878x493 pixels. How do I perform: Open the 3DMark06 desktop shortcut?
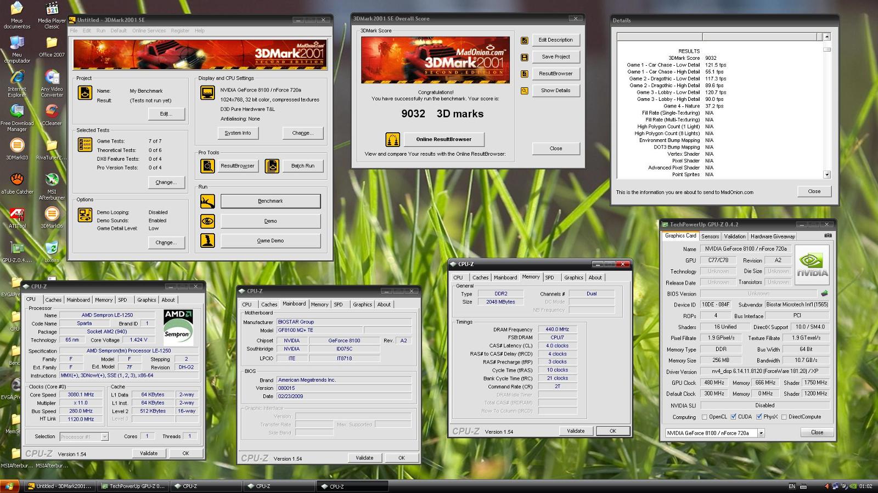click(x=52, y=218)
